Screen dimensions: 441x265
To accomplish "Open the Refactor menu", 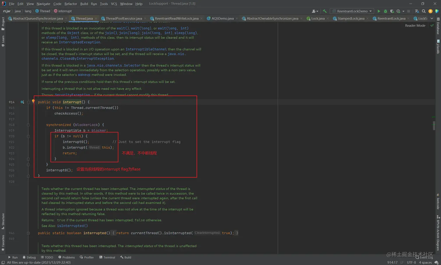I will [71, 4].
